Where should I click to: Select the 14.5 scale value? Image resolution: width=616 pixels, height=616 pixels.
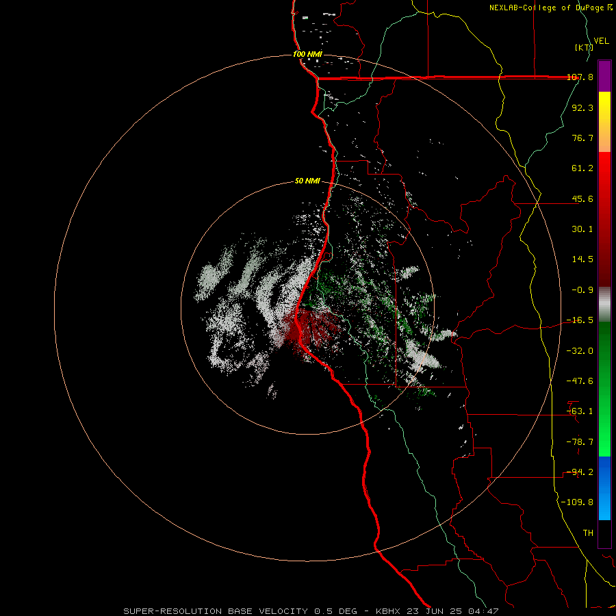tap(582, 259)
